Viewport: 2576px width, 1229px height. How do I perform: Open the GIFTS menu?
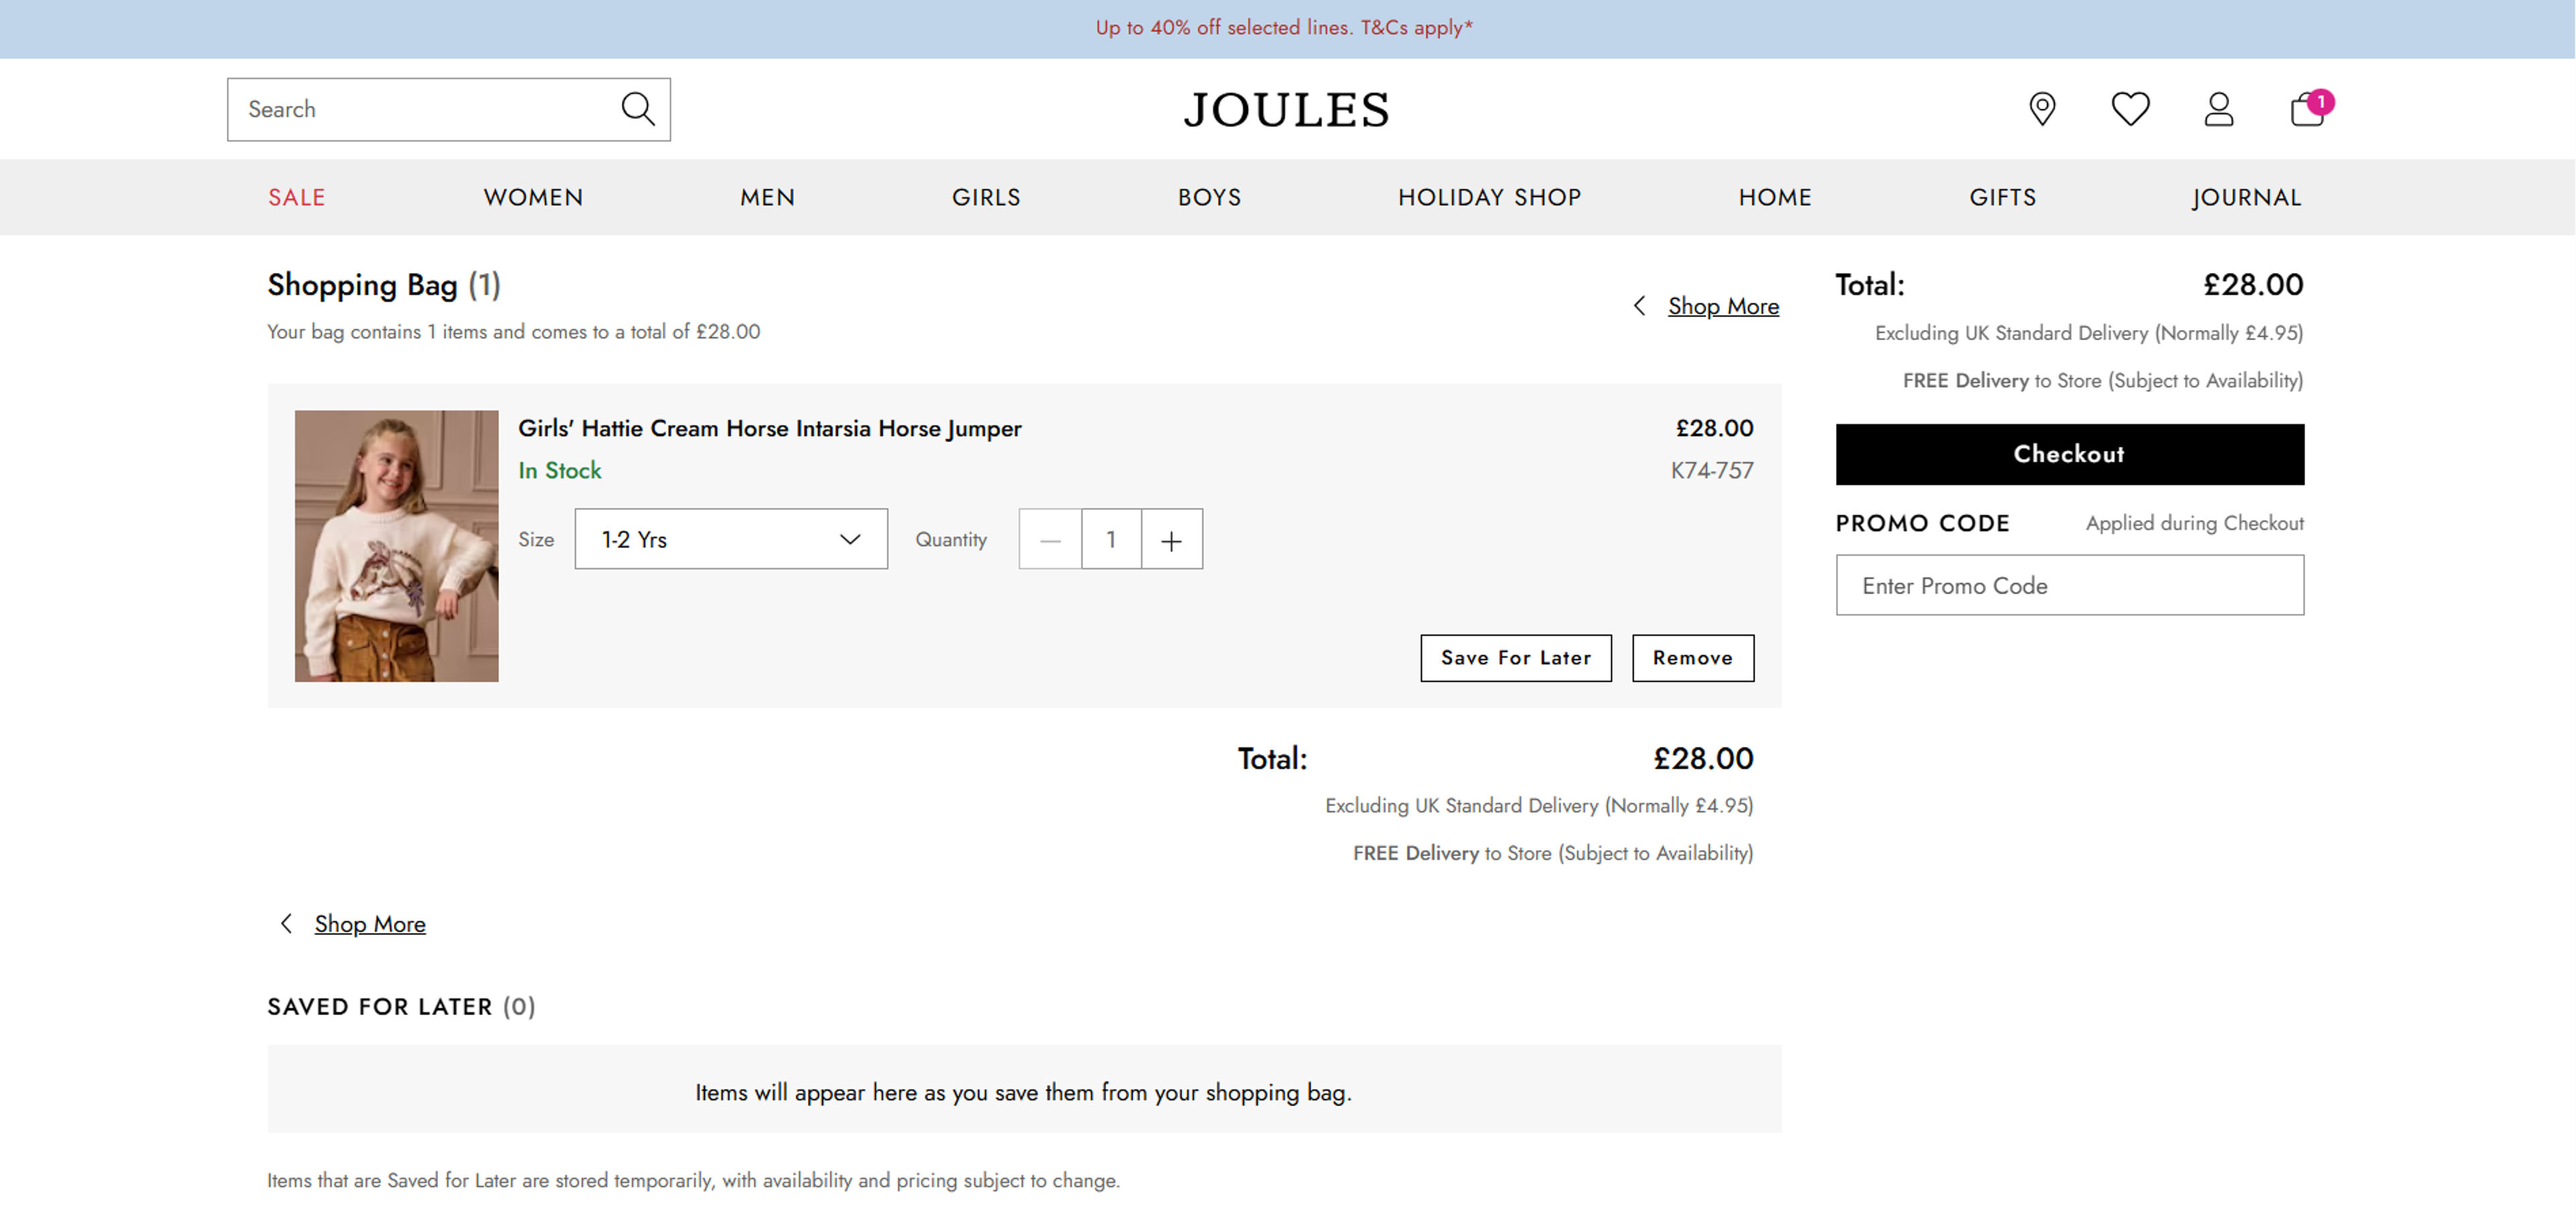pyautogui.click(x=2003, y=197)
